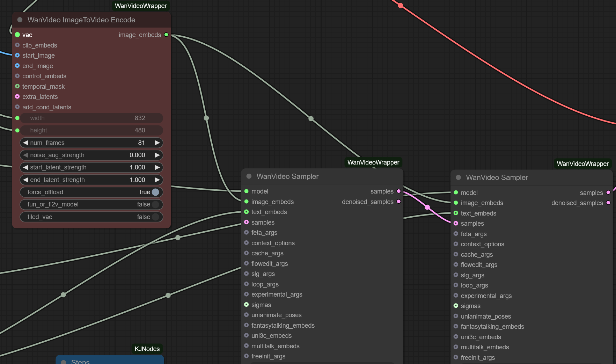Click the sigmas input socket on middle Sampler
The height and width of the screenshot is (364, 616).
(247, 305)
